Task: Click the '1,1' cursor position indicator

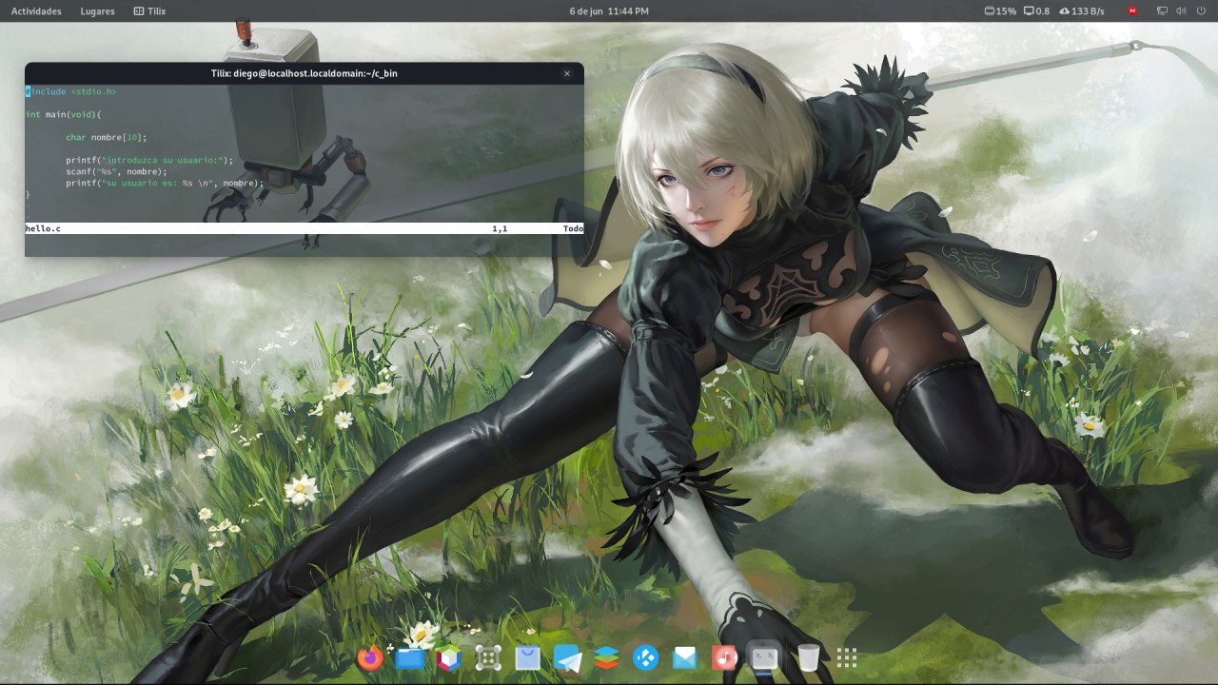Action: click(x=500, y=228)
